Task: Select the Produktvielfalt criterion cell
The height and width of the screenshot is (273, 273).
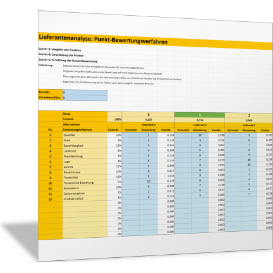Action: [x=85, y=199]
